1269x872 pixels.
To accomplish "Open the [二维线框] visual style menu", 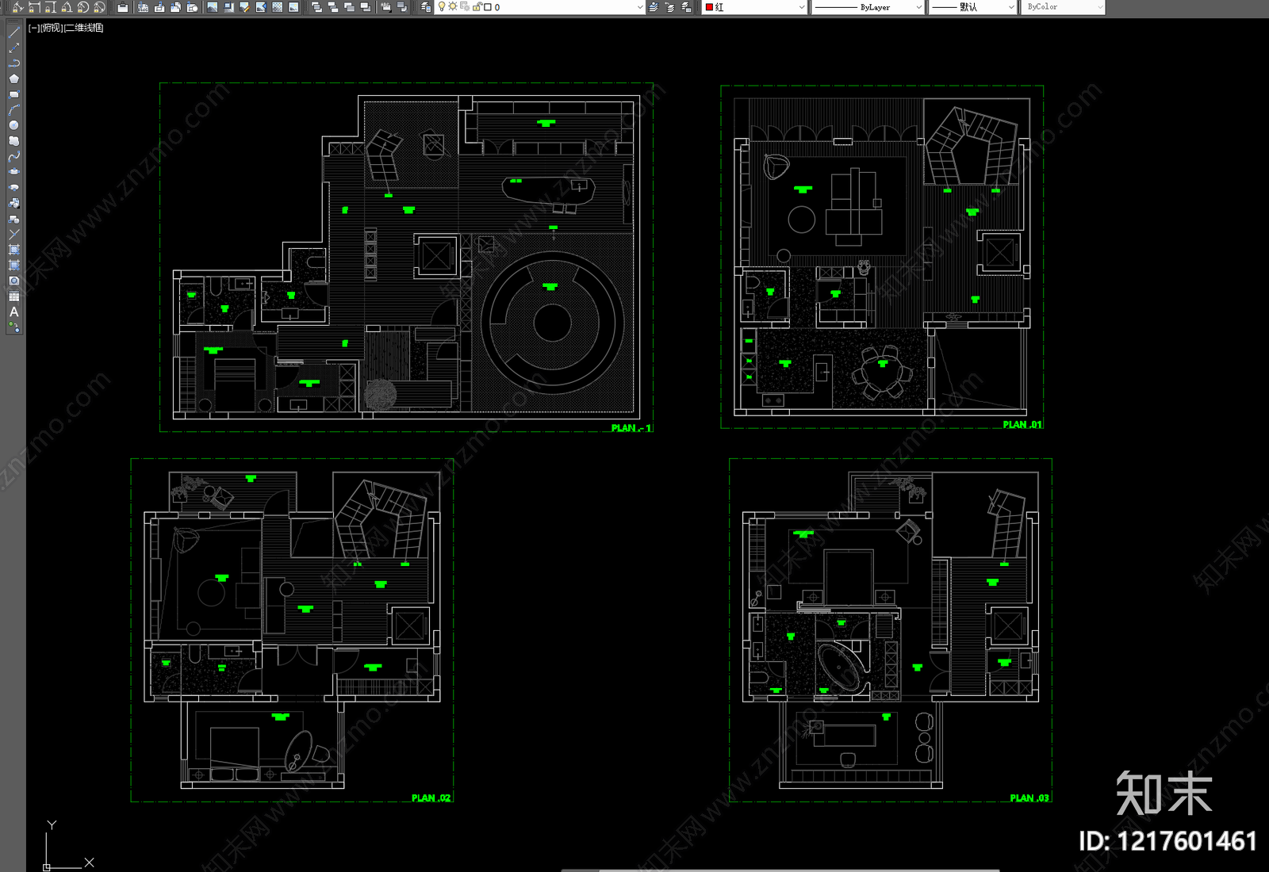I will pos(83,28).
